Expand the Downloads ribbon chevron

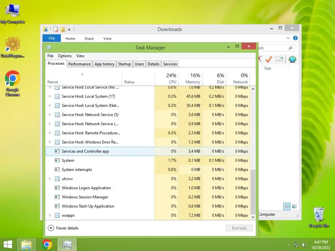click(288, 38)
